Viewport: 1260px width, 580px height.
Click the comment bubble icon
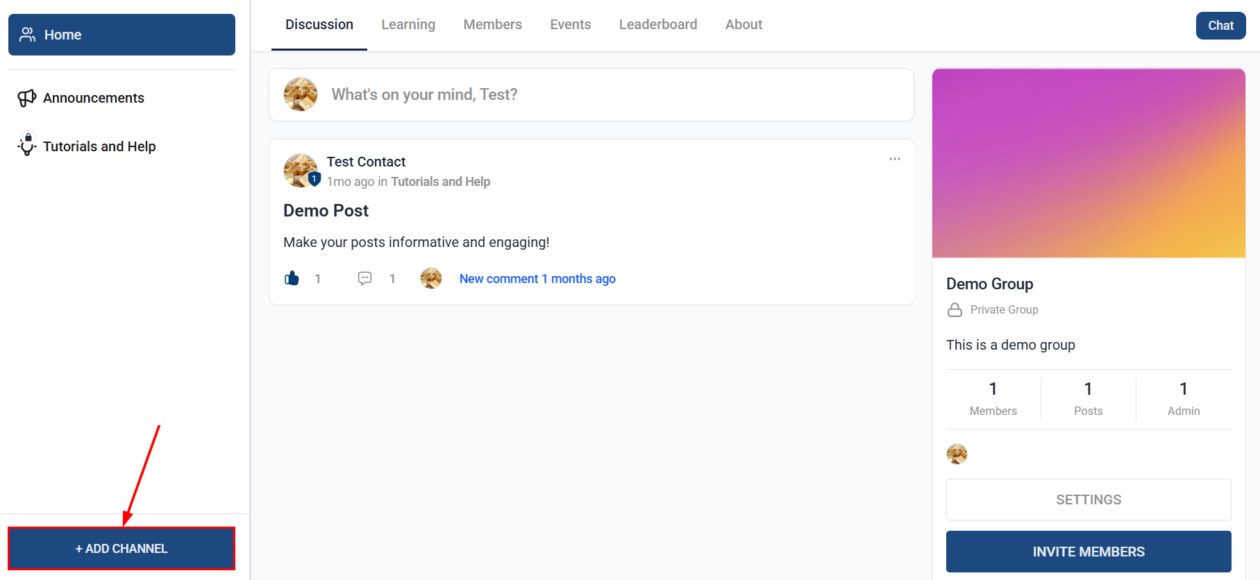pos(364,278)
